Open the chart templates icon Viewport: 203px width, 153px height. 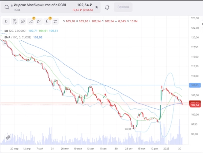[x=14, y=21]
